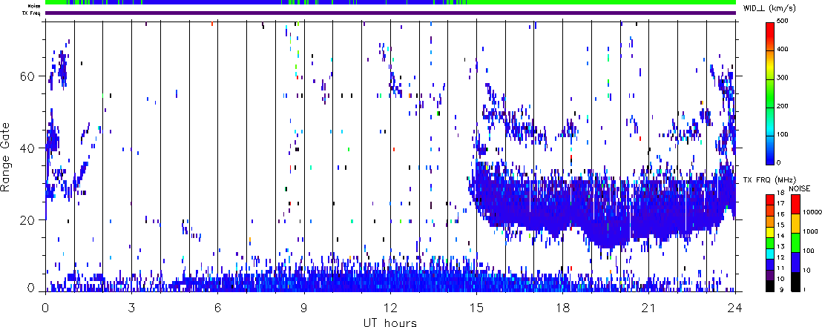Click the '24' tick label on UT axis

(735, 308)
